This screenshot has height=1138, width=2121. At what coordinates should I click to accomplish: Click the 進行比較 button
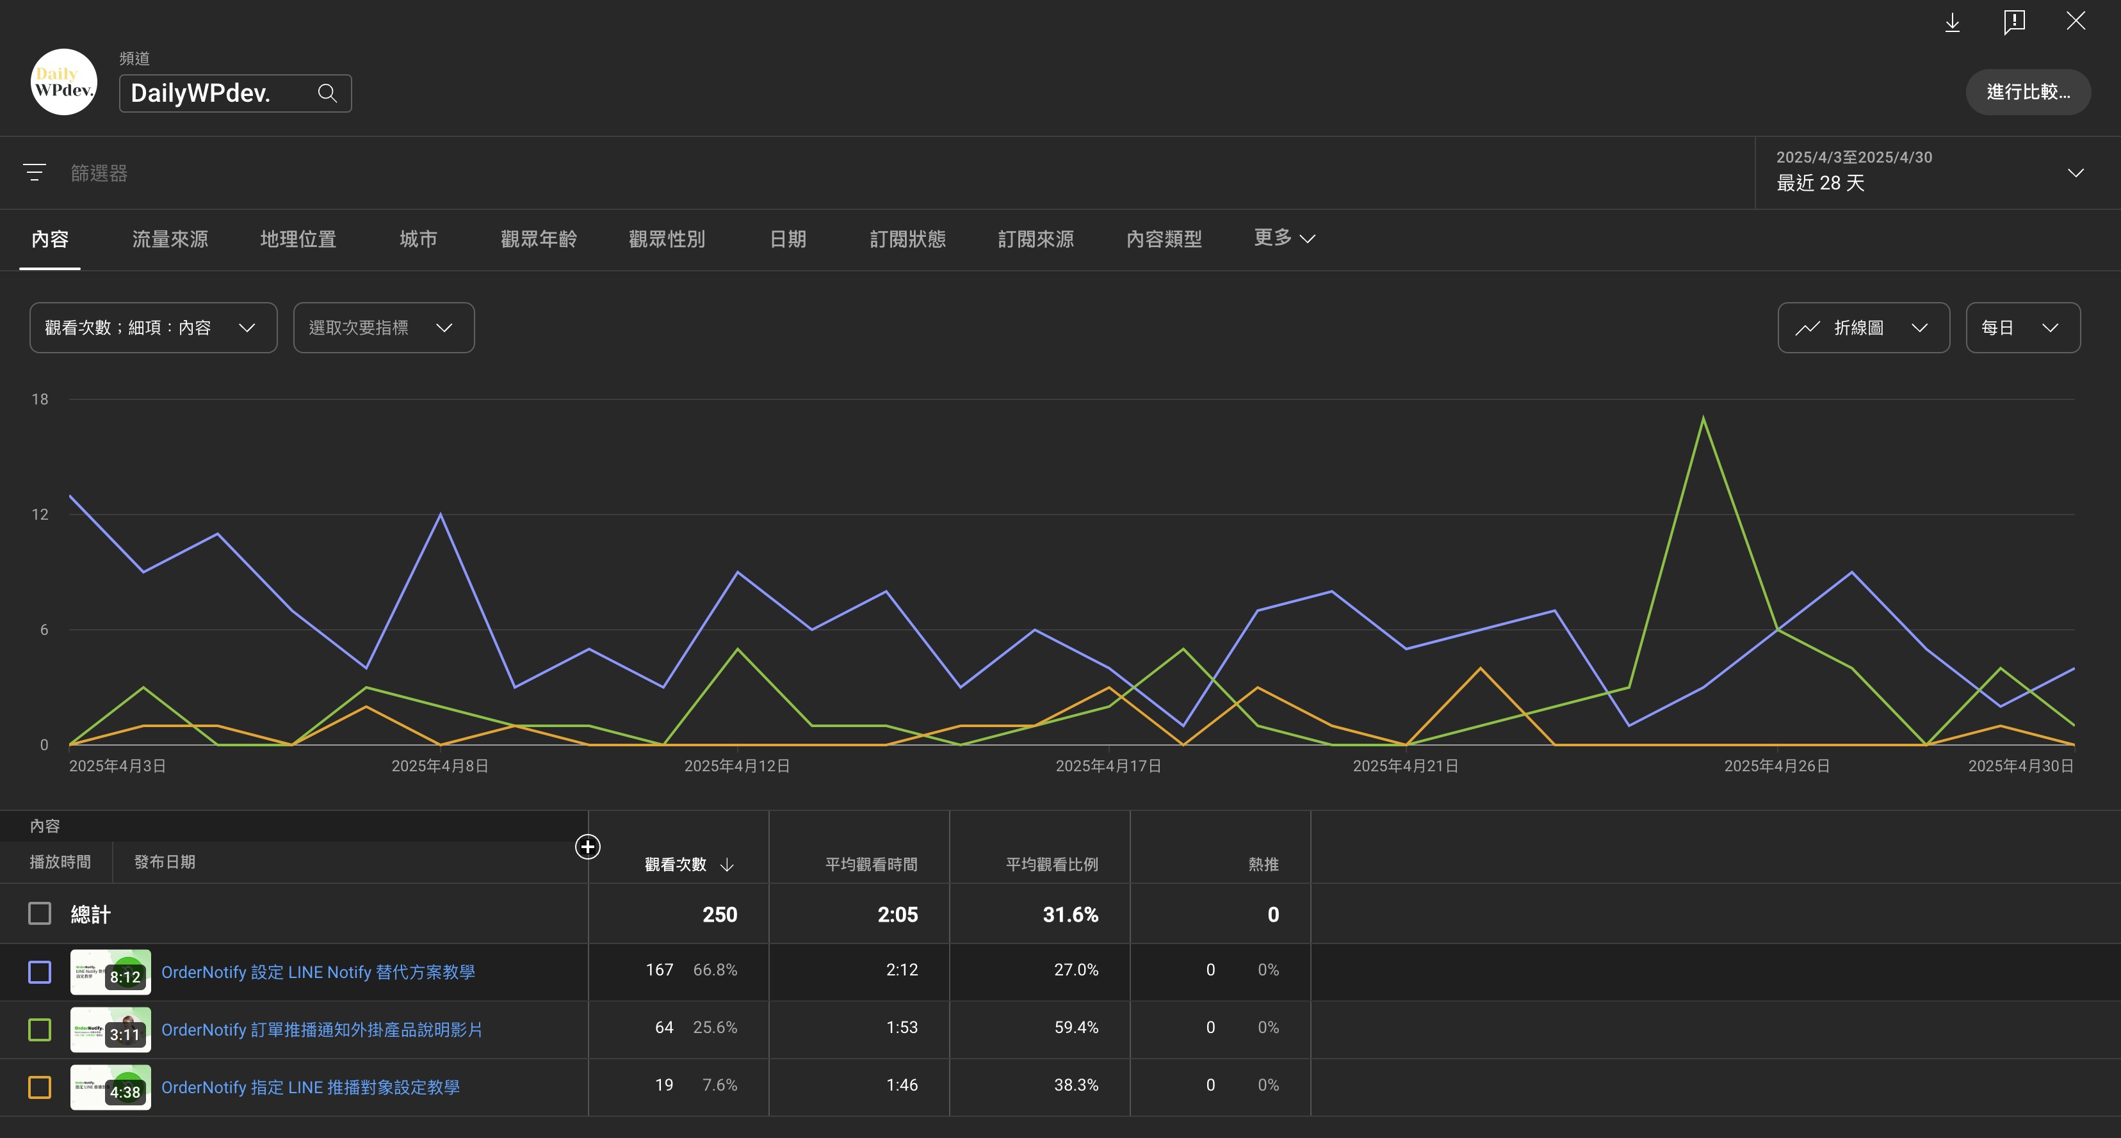pyautogui.click(x=2028, y=92)
